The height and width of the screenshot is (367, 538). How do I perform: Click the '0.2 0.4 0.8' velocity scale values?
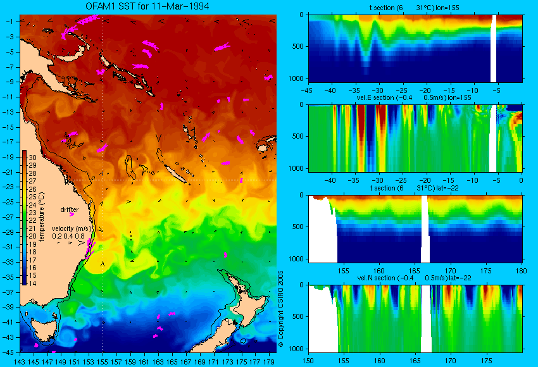68,236
